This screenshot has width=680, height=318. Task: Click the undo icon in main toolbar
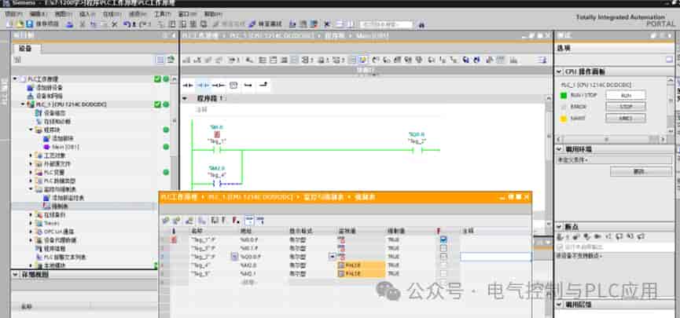(x=127, y=24)
